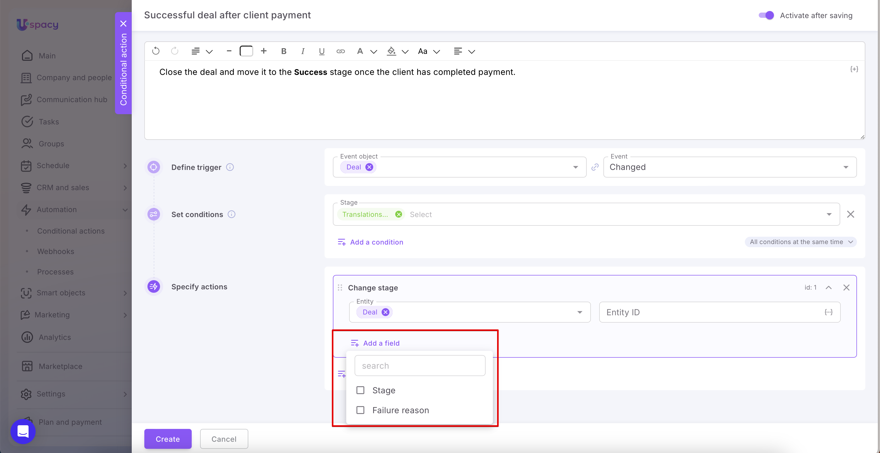Check the Failure reason checkbox

point(360,410)
